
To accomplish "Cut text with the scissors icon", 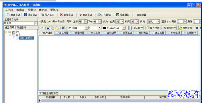I will click(x=48, y=28).
